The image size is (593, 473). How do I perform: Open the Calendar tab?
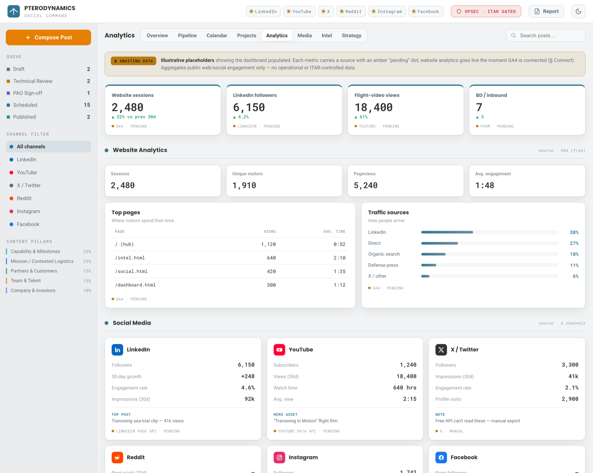click(217, 36)
